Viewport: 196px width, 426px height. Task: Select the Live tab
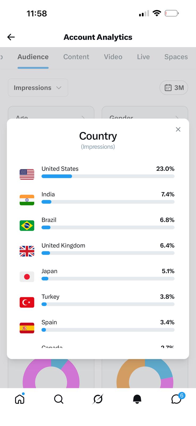(143, 57)
